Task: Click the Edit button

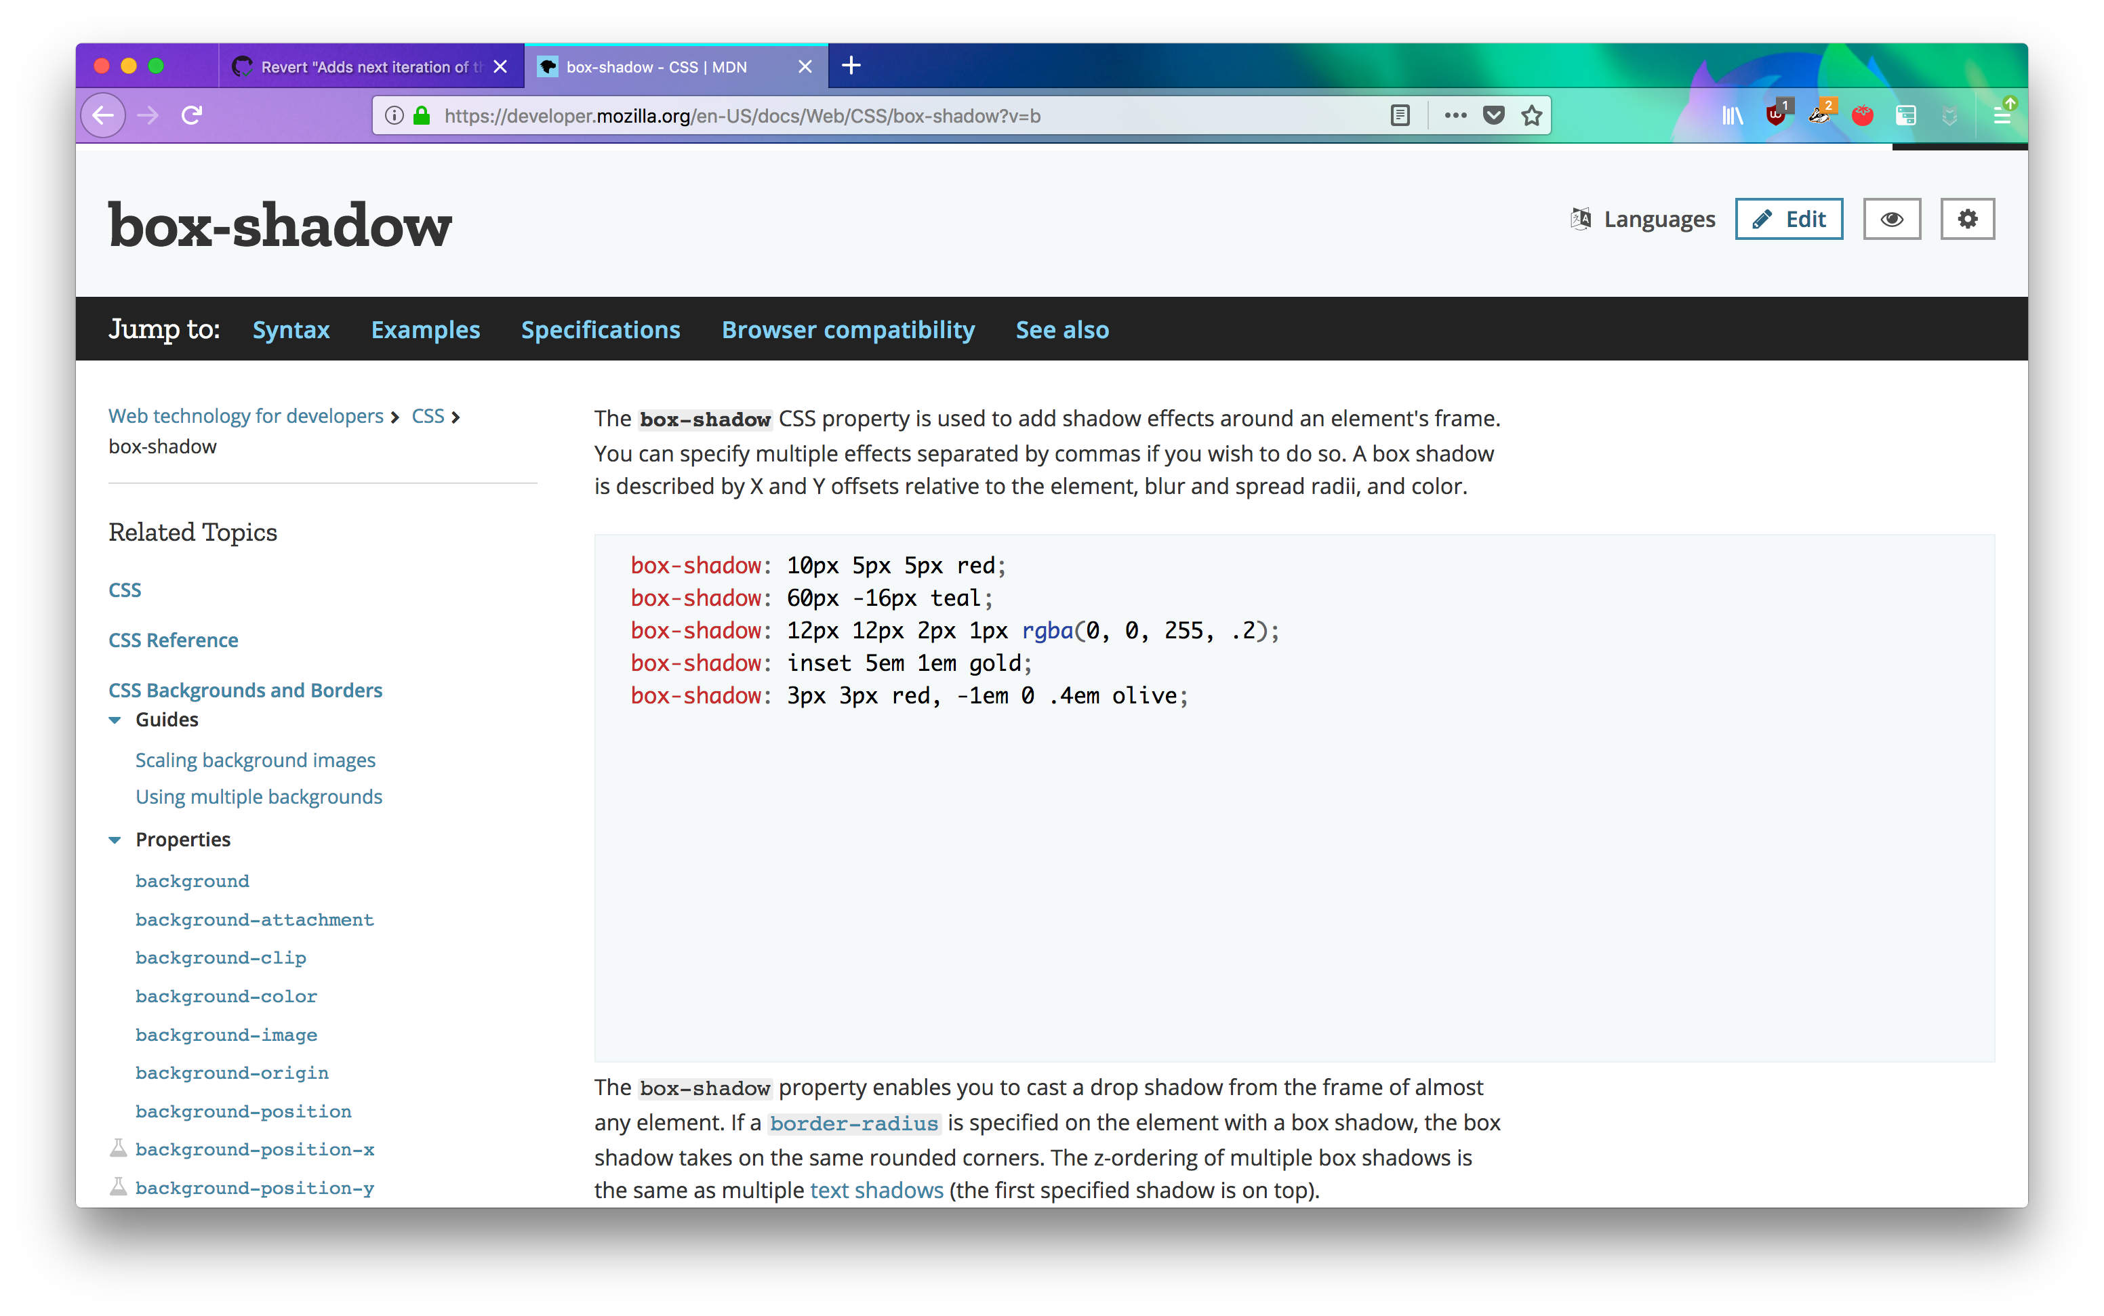Action: pos(1789,220)
